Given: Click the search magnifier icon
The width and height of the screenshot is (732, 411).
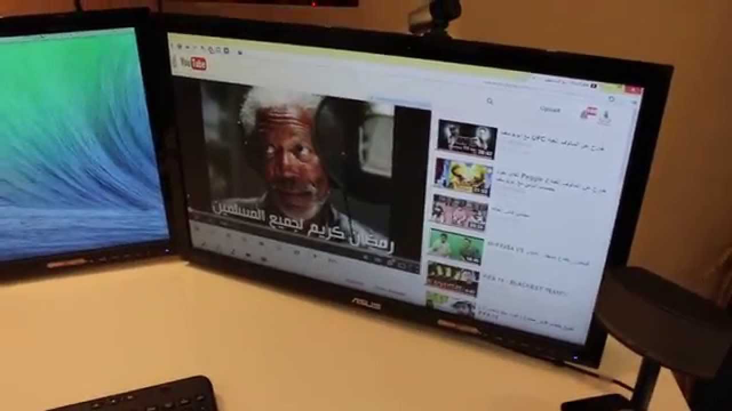Looking at the screenshot, I should click(490, 101).
